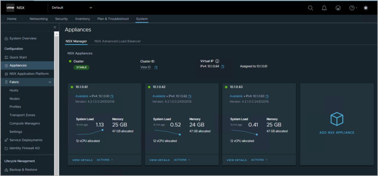This screenshot has width=378, height=176.
Task: Copy the Virtual IP address 10.1.0.64
Action: (x=223, y=67)
